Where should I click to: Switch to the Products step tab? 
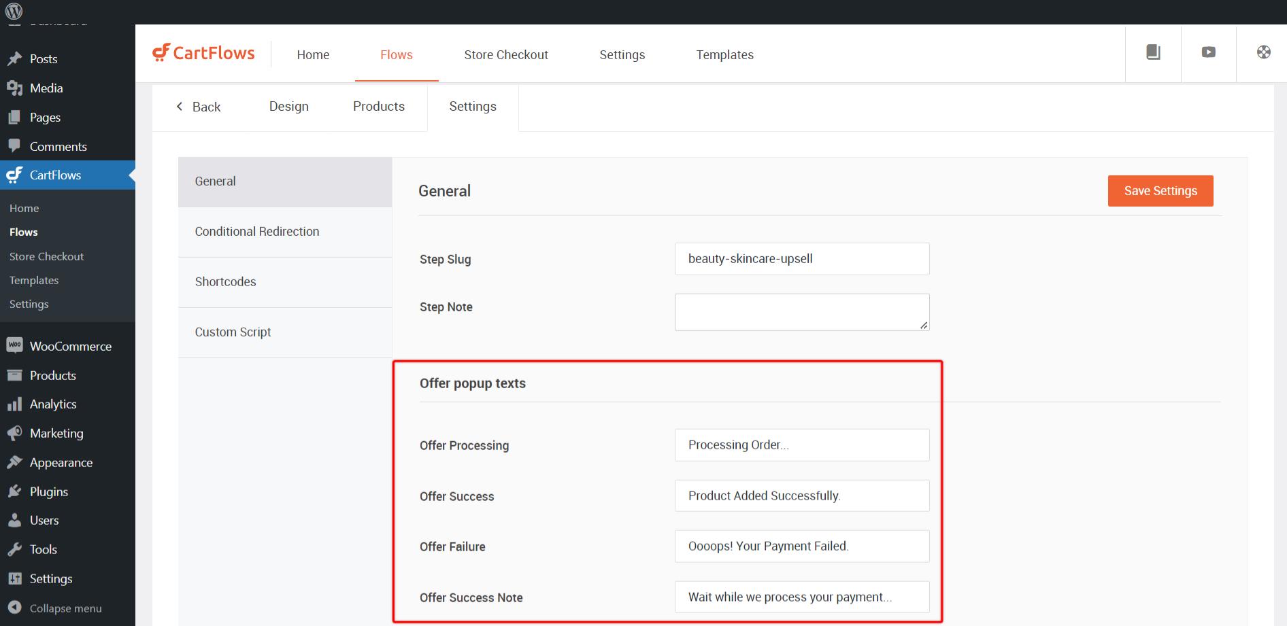point(378,107)
